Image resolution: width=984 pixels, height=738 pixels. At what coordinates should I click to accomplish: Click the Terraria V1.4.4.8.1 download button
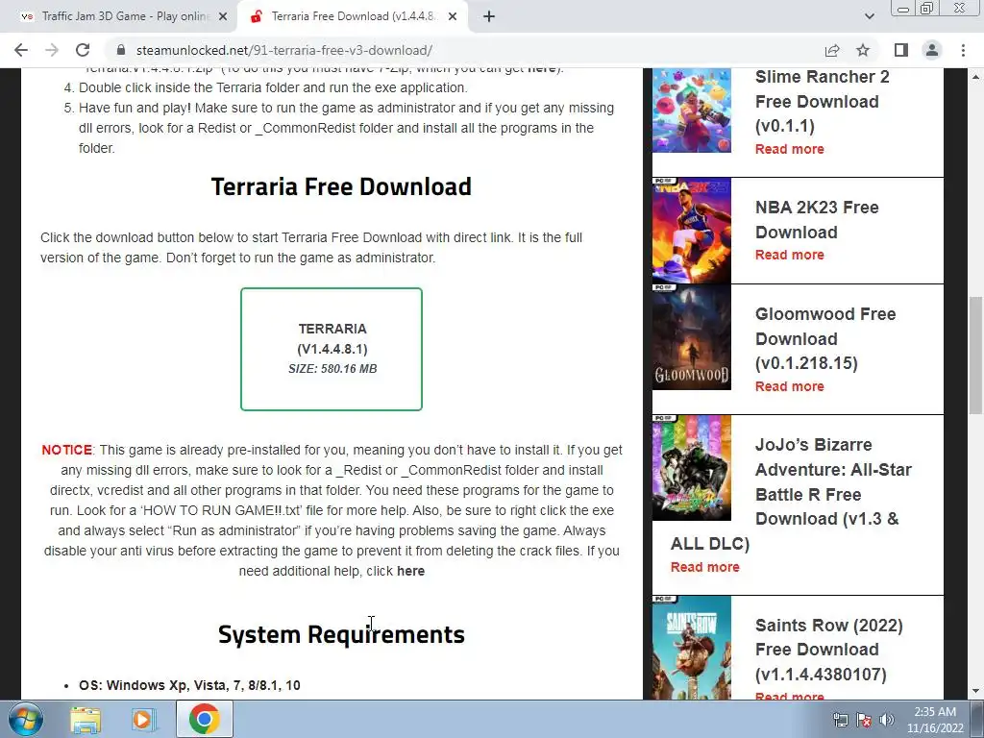point(332,349)
